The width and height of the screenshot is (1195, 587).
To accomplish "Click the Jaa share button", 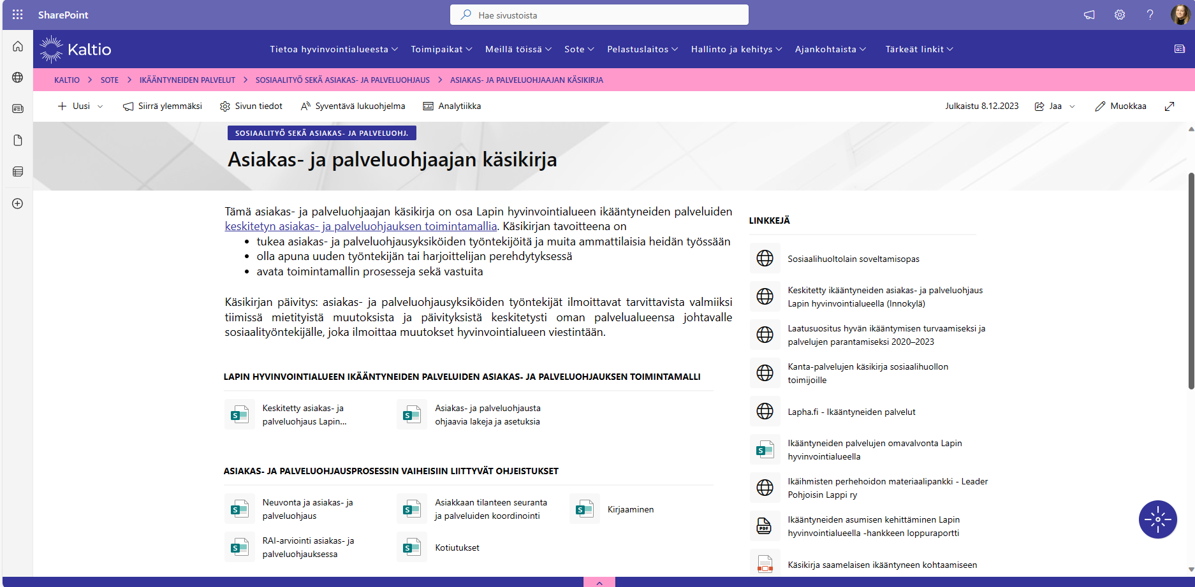I will (1048, 106).
